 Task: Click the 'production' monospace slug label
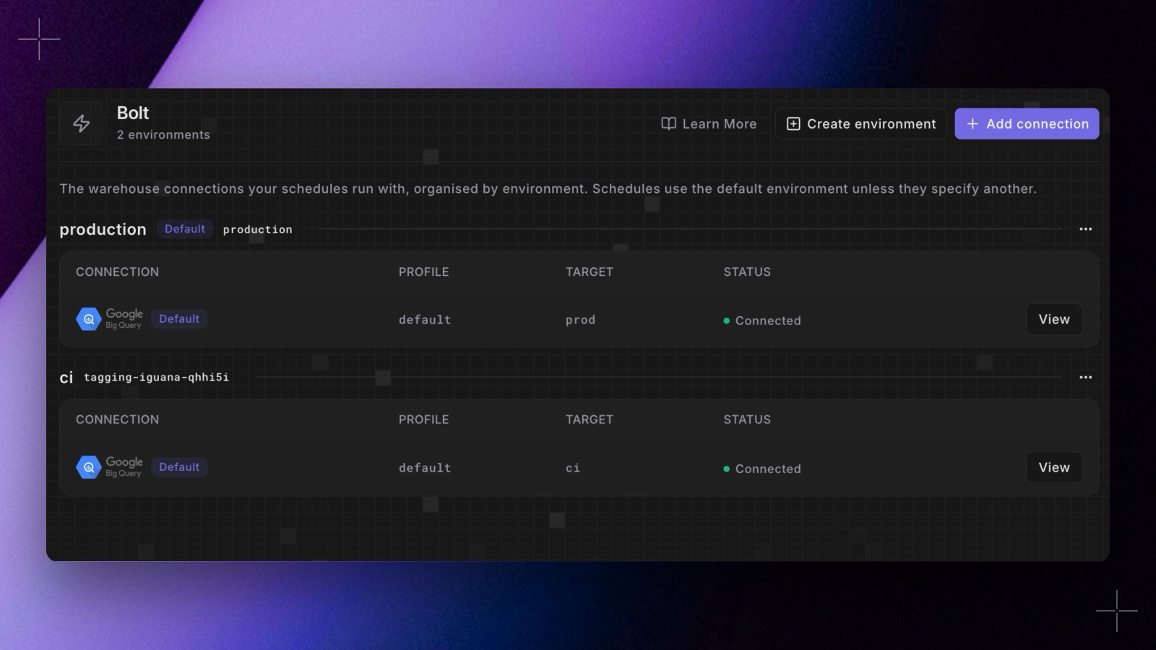click(x=258, y=230)
